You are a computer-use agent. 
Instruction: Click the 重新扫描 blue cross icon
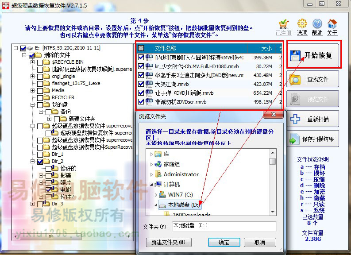pyautogui.click(x=295, y=119)
